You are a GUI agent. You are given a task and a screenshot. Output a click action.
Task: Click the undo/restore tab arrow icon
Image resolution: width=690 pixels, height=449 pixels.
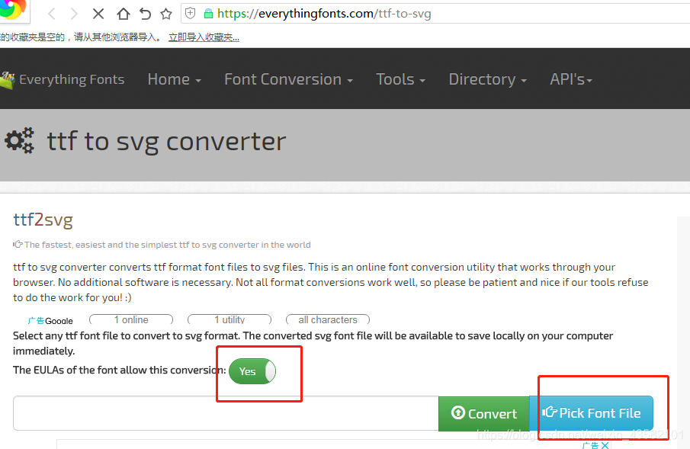145,14
